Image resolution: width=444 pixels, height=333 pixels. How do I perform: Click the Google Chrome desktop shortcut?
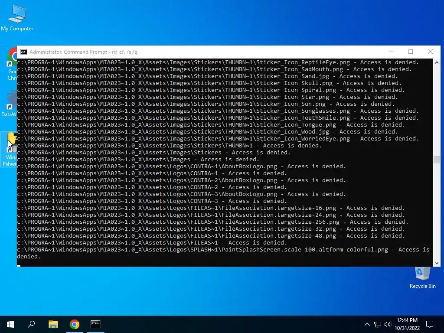[x=12, y=64]
